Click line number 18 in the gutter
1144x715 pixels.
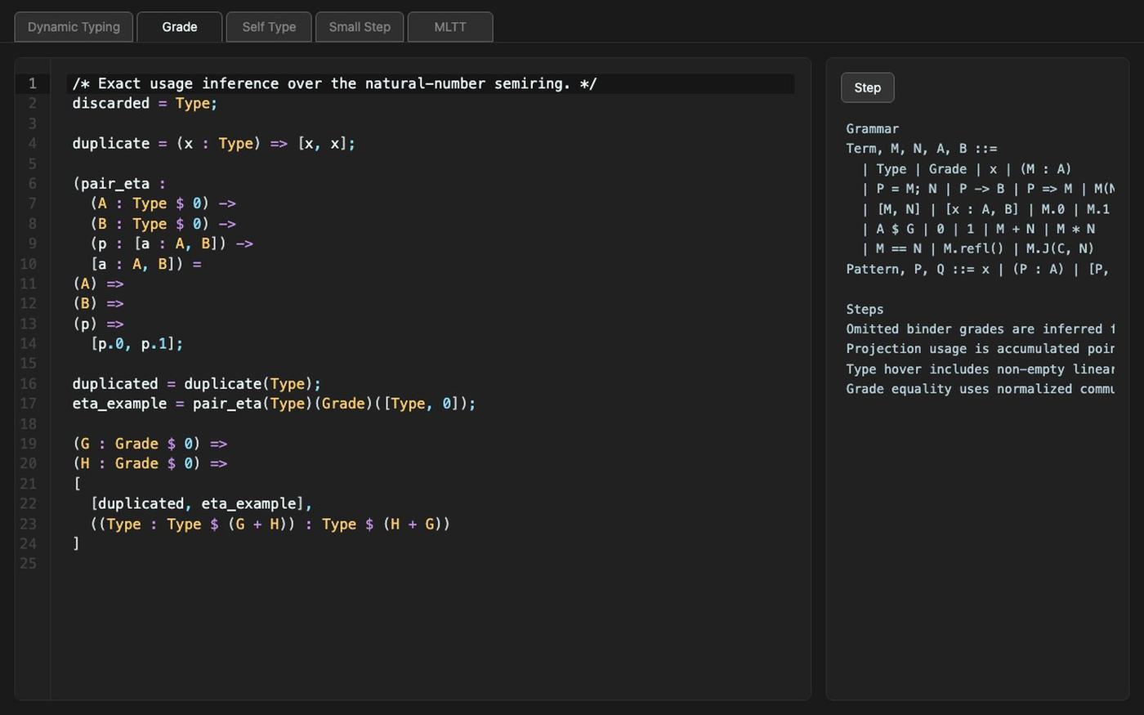pyautogui.click(x=28, y=423)
